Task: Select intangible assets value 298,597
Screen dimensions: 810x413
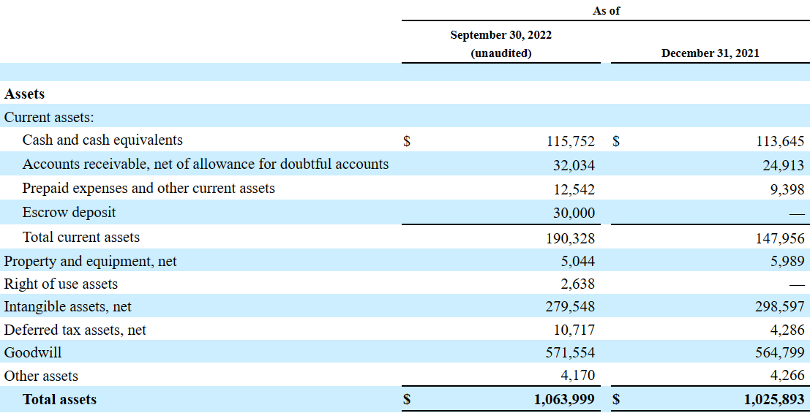Action: 780,307
